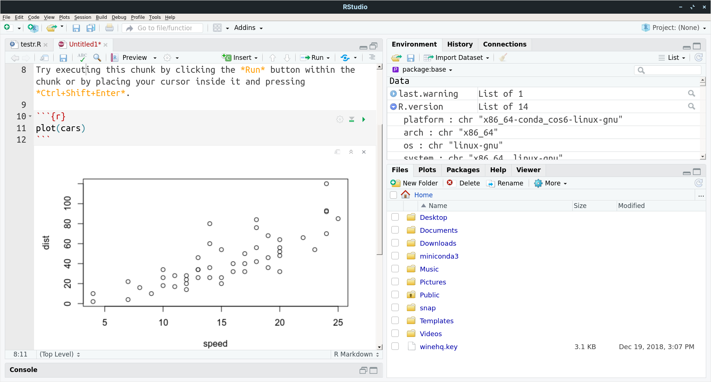The image size is (711, 382).
Task: Open the Addins dropdown
Action: coord(248,28)
